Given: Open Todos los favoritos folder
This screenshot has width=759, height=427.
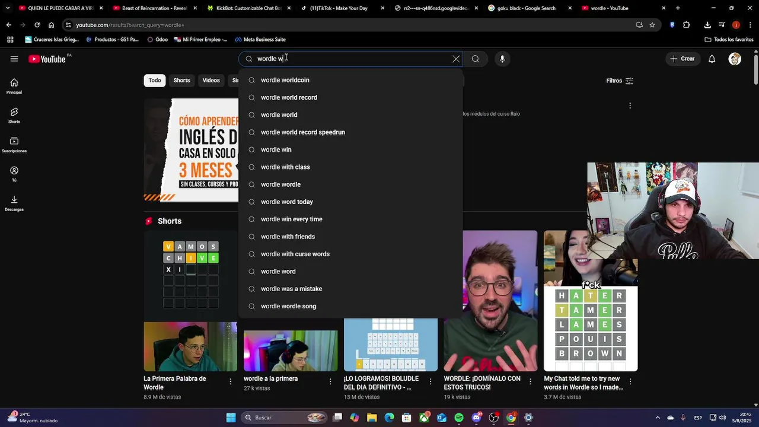Looking at the screenshot, I should 729,40.
